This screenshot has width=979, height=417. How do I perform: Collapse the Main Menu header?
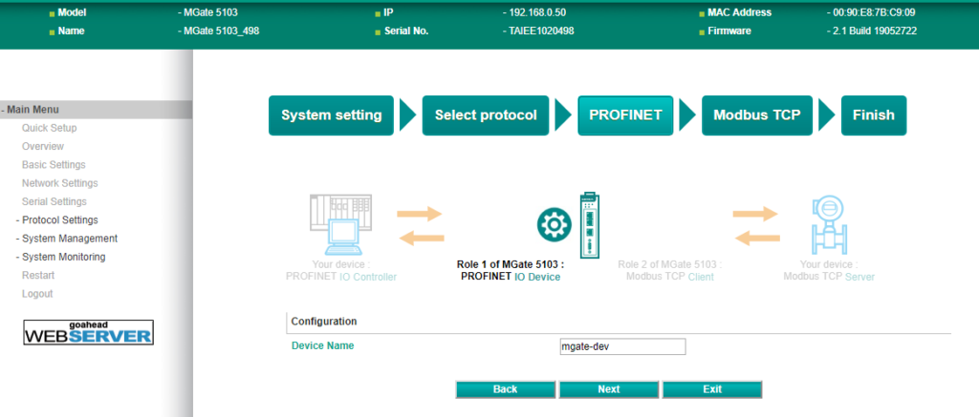pos(97,110)
